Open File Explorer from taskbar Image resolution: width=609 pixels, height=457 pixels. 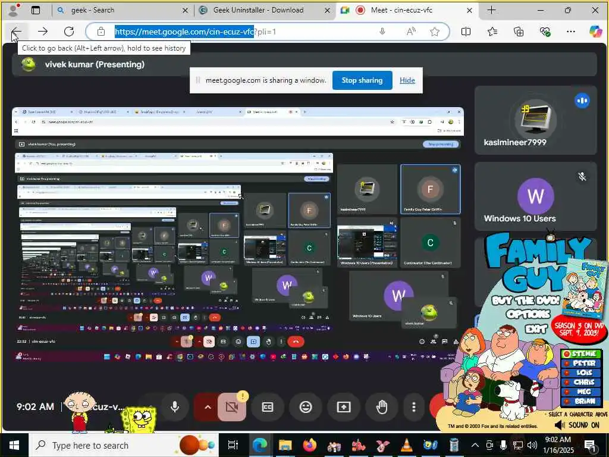tap(285, 445)
